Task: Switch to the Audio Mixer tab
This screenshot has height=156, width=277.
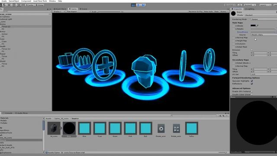Action: [x=21, y=113]
